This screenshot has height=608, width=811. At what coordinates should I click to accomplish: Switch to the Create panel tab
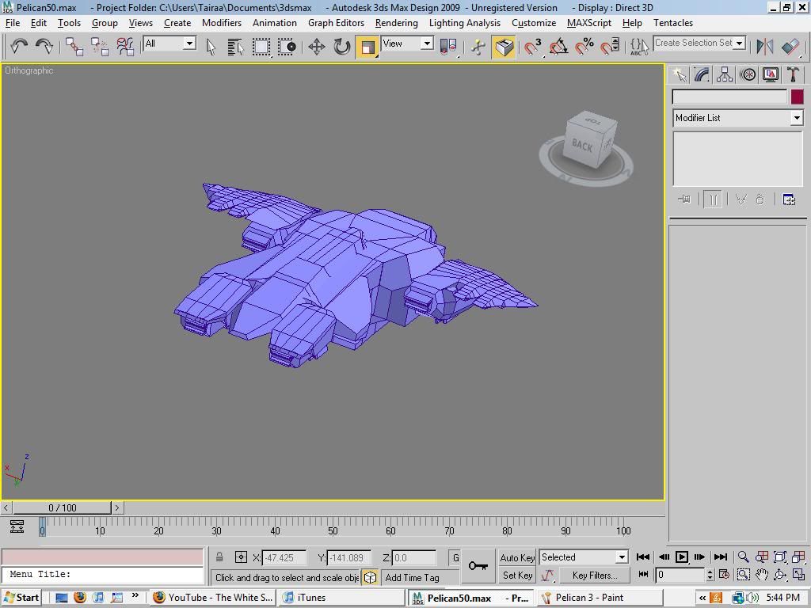coord(679,75)
